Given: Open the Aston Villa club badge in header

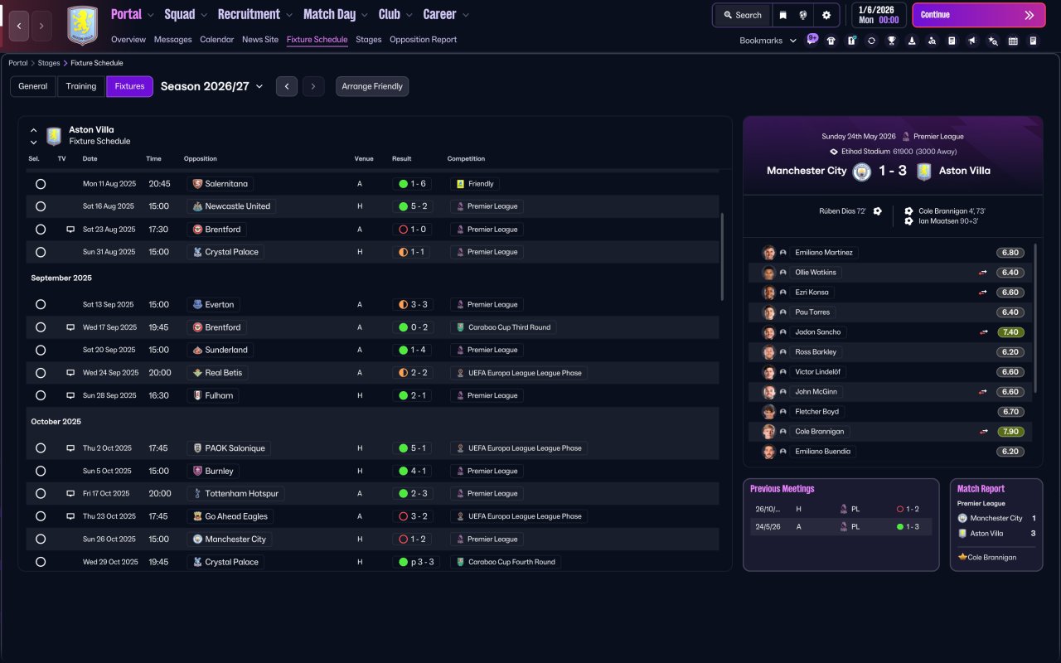Looking at the screenshot, I should click(82, 26).
